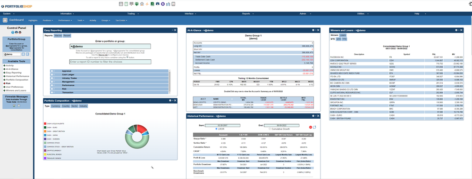Select the Cumulative Growth radio button
This screenshot has width=472, height=179.
(x=270, y=129)
